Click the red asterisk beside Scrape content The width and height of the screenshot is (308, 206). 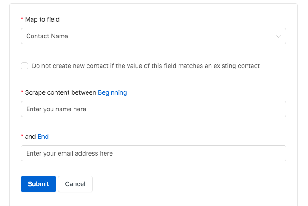[22, 92]
